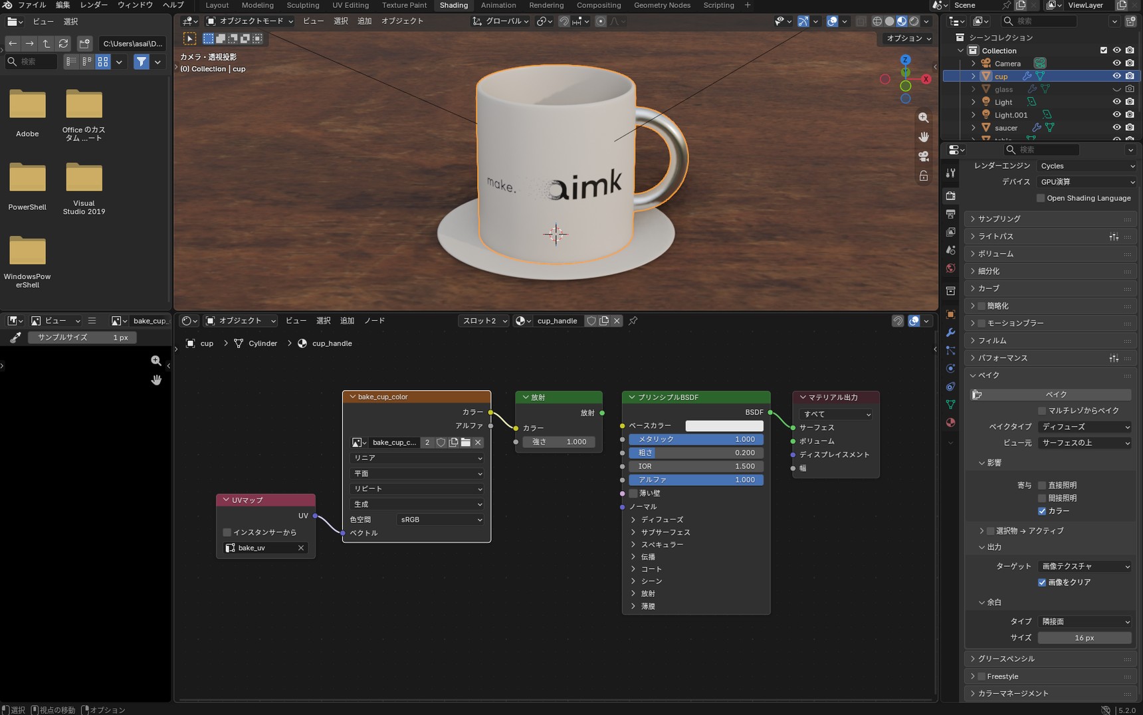Click the lock camera to view icon

coord(924,176)
